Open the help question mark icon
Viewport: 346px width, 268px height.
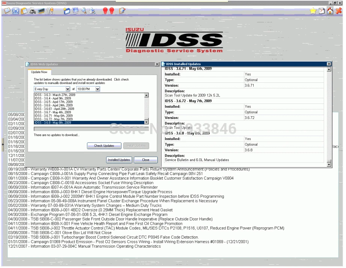[322, 11]
